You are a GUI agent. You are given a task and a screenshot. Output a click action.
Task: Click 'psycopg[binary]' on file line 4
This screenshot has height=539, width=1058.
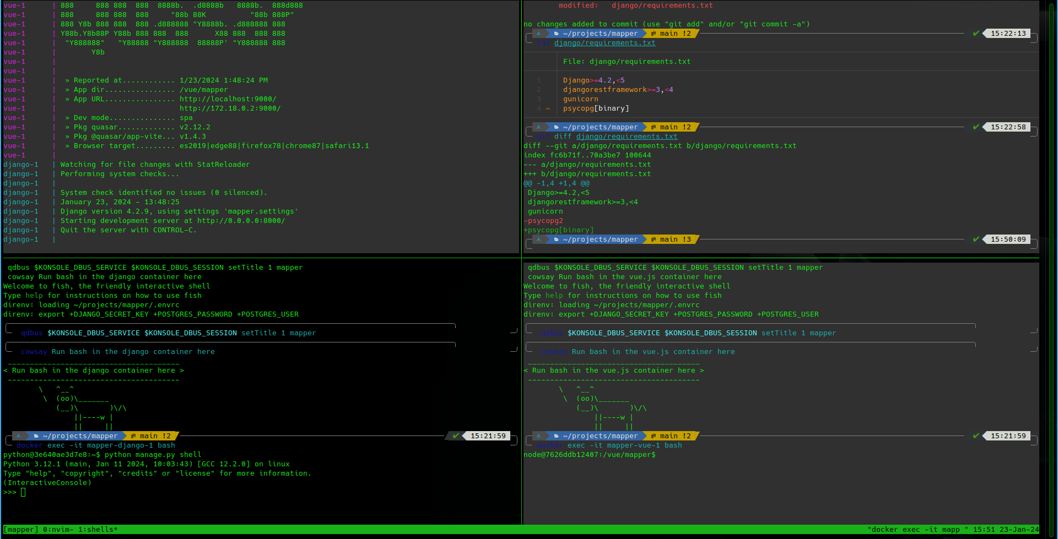click(596, 108)
